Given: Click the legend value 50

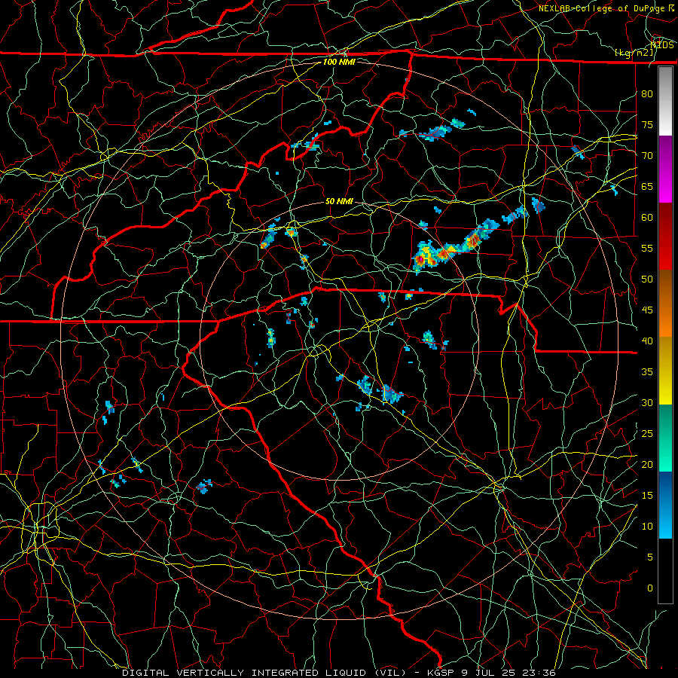Looking at the screenshot, I should pos(647,279).
